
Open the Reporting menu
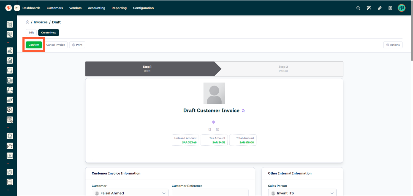119,8
